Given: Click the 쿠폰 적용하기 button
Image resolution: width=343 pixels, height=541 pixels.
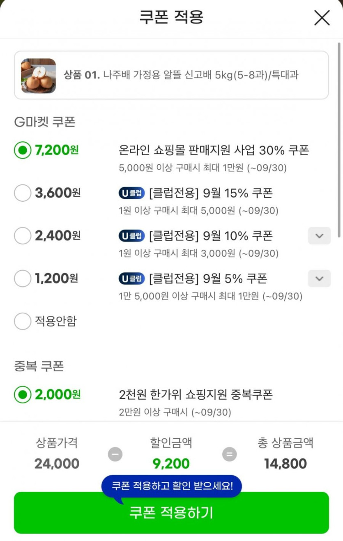Looking at the screenshot, I should 171,513.
